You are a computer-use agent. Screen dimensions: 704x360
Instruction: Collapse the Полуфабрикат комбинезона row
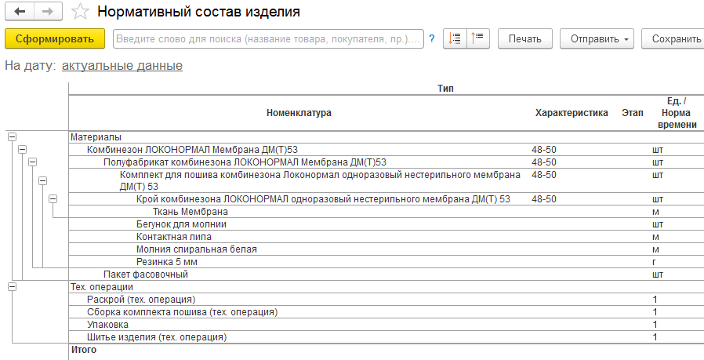[32, 162]
